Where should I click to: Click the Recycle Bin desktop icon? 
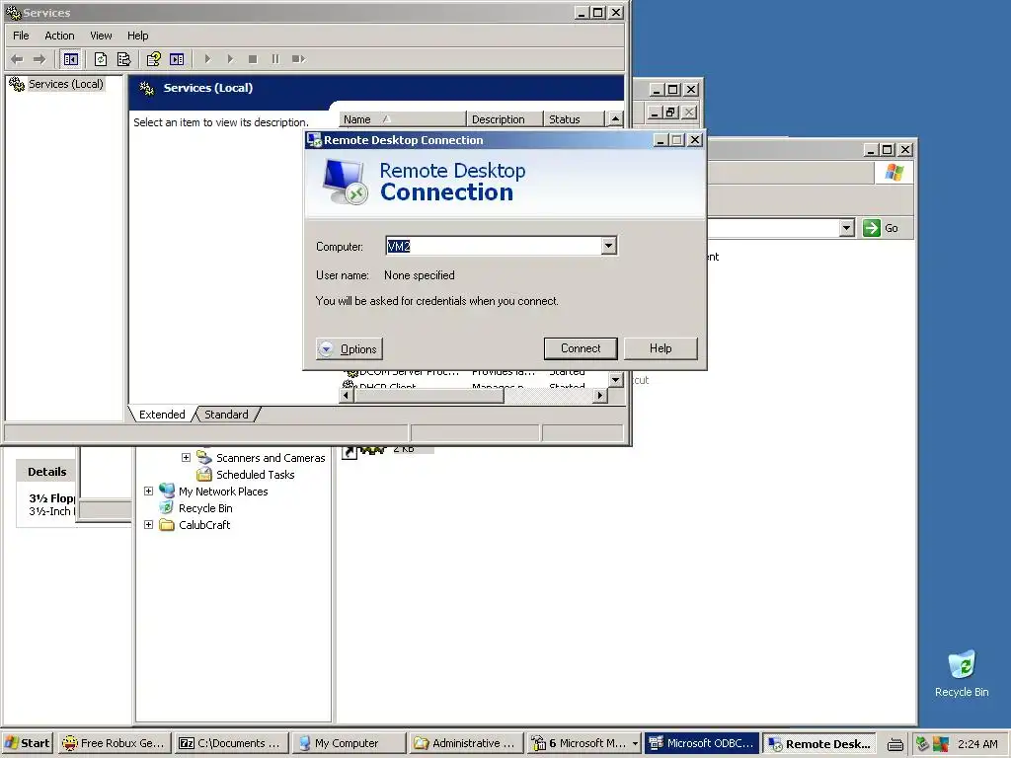coord(962,673)
